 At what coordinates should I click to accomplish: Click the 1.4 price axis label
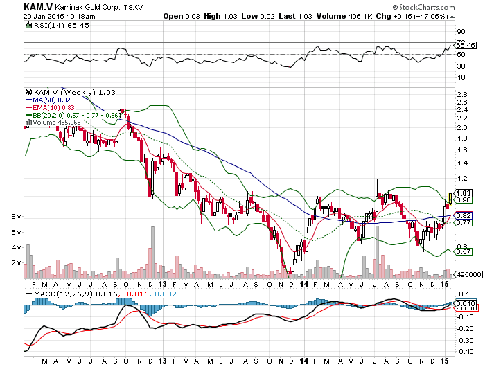pyautogui.click(x=462, y=163)
